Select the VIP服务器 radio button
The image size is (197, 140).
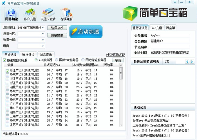pos(36,60)
